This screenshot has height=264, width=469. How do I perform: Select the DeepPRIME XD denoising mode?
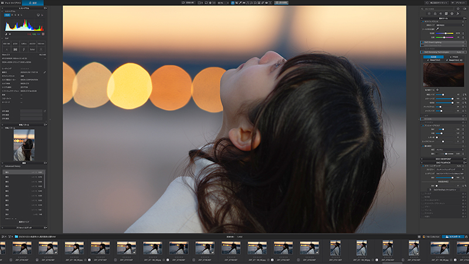[455, 60]
